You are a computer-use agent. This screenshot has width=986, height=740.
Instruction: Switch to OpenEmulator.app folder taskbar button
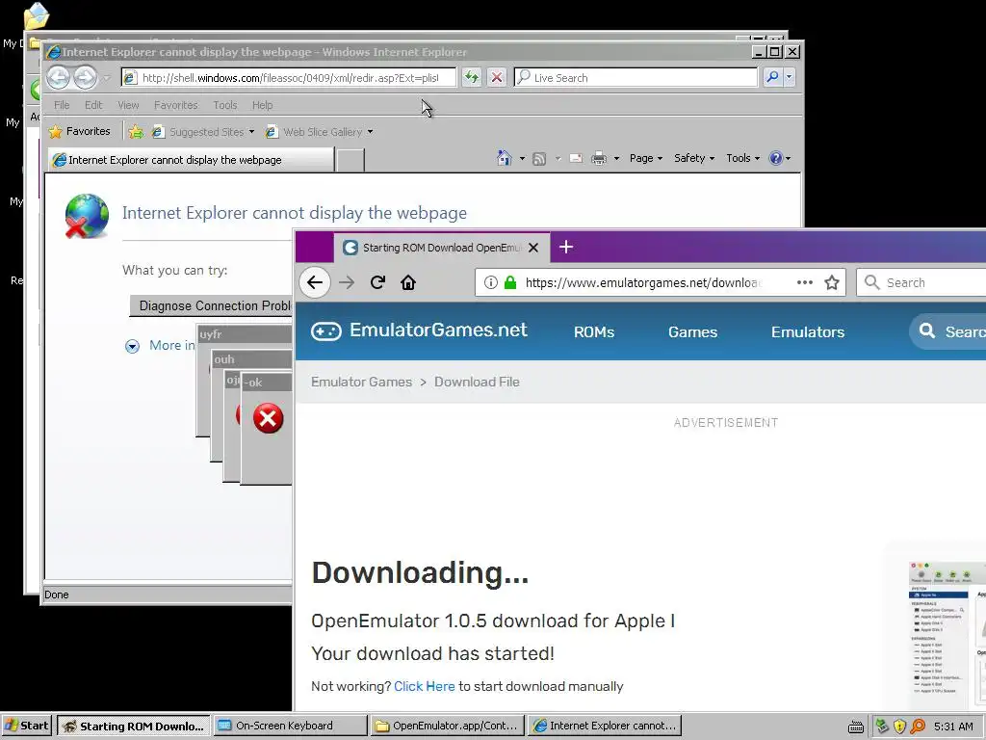(447, 726)
